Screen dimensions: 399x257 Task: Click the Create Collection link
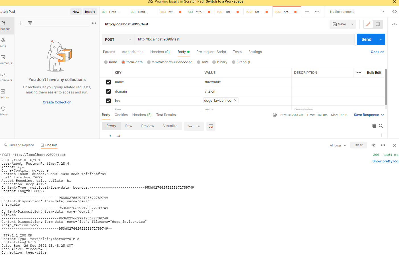[57, 102]
